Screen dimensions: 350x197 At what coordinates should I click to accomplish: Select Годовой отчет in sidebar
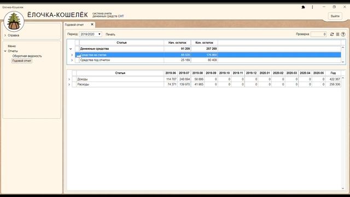[22, 61]
